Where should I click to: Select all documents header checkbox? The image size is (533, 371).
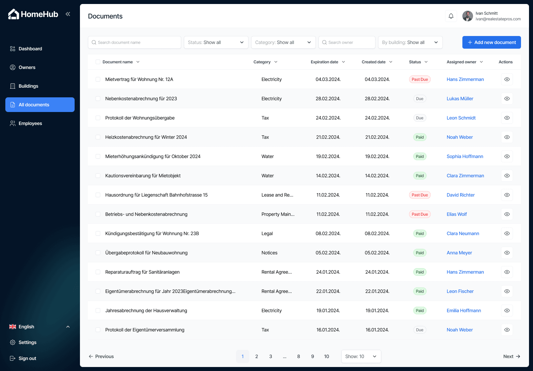click(x=98, y=62)
